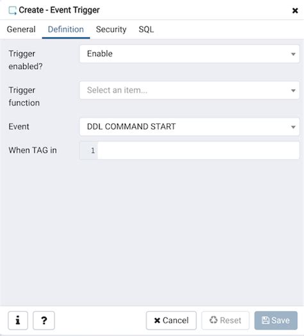Image resolution: width=304 pixels, height=336 pixels.
Task: Close the Create - Event Trigger dialog
Action: pos(295,10)
